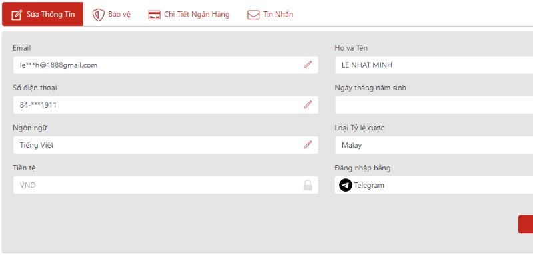
Task: Click the edit pencil beside the phone number
Action: (x=308, y=105)
